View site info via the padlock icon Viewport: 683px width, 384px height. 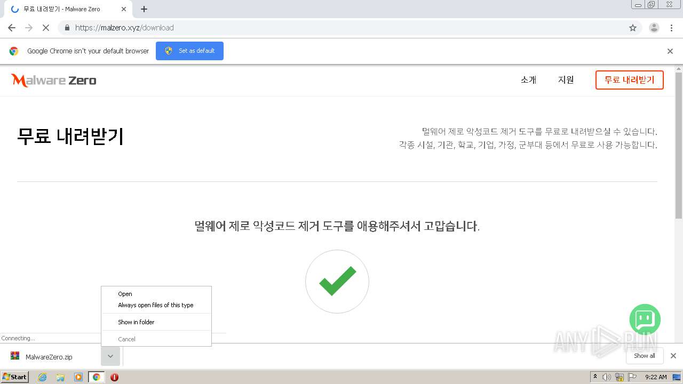(67, 28)
